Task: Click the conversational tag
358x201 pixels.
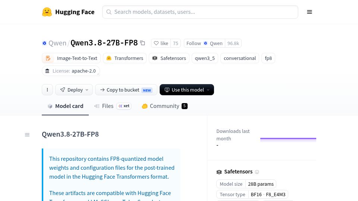Action: (240, 58)
